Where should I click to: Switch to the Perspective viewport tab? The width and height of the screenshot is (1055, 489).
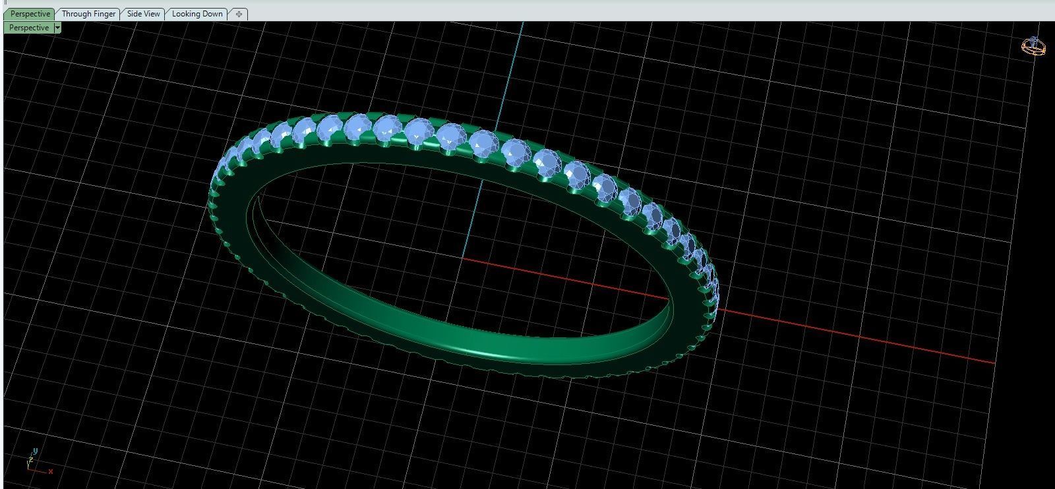(30, 14)
